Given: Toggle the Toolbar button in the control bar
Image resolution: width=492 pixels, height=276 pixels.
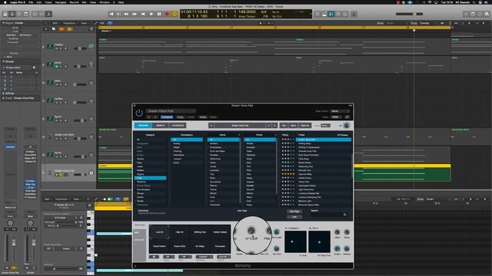Looking at the screenshot, I should (x=26, y=14).
